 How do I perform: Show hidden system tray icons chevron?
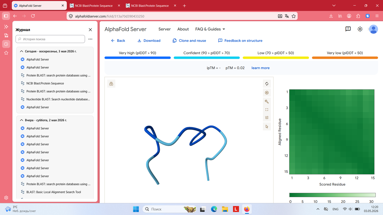point(318,209)
